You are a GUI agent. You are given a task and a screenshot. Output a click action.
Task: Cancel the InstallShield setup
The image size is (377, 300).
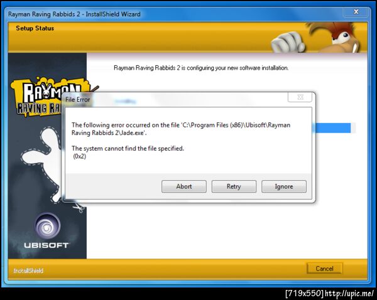click(324, 268)
